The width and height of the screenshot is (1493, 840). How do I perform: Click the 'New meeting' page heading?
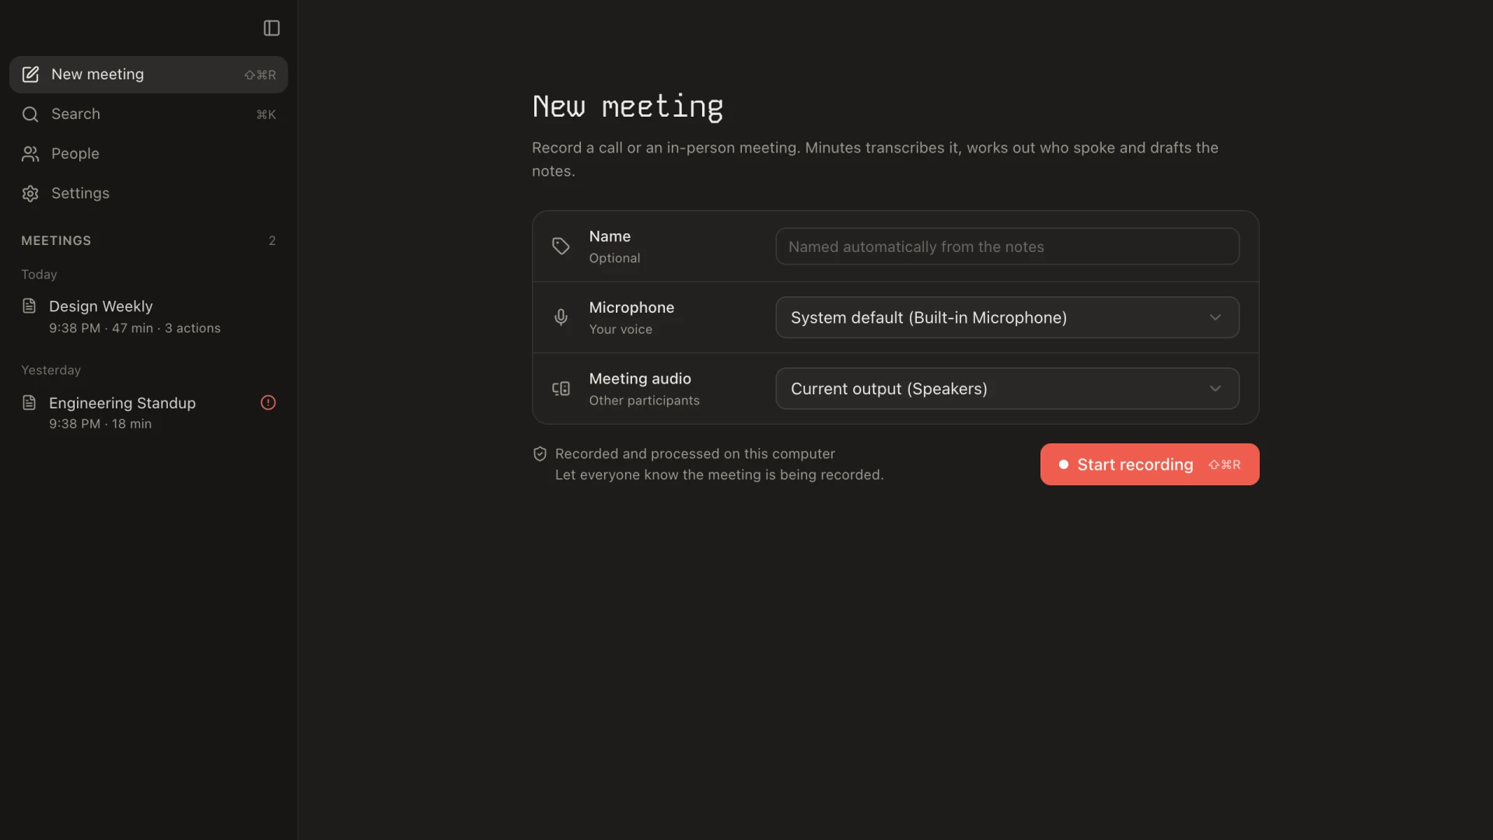pos(628,107)
